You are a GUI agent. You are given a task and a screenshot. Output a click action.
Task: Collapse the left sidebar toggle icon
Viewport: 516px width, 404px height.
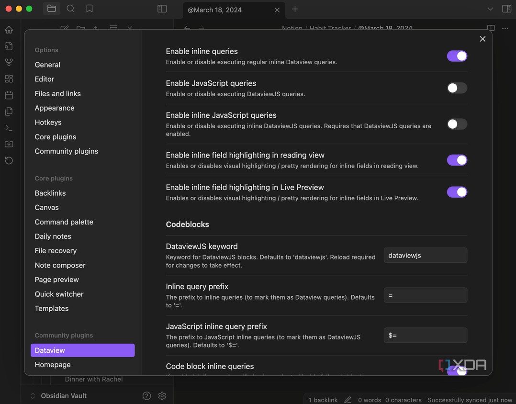tap(162, 9)
